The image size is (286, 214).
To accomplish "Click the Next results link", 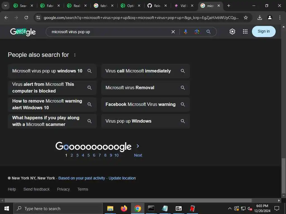I will [138, 155].
